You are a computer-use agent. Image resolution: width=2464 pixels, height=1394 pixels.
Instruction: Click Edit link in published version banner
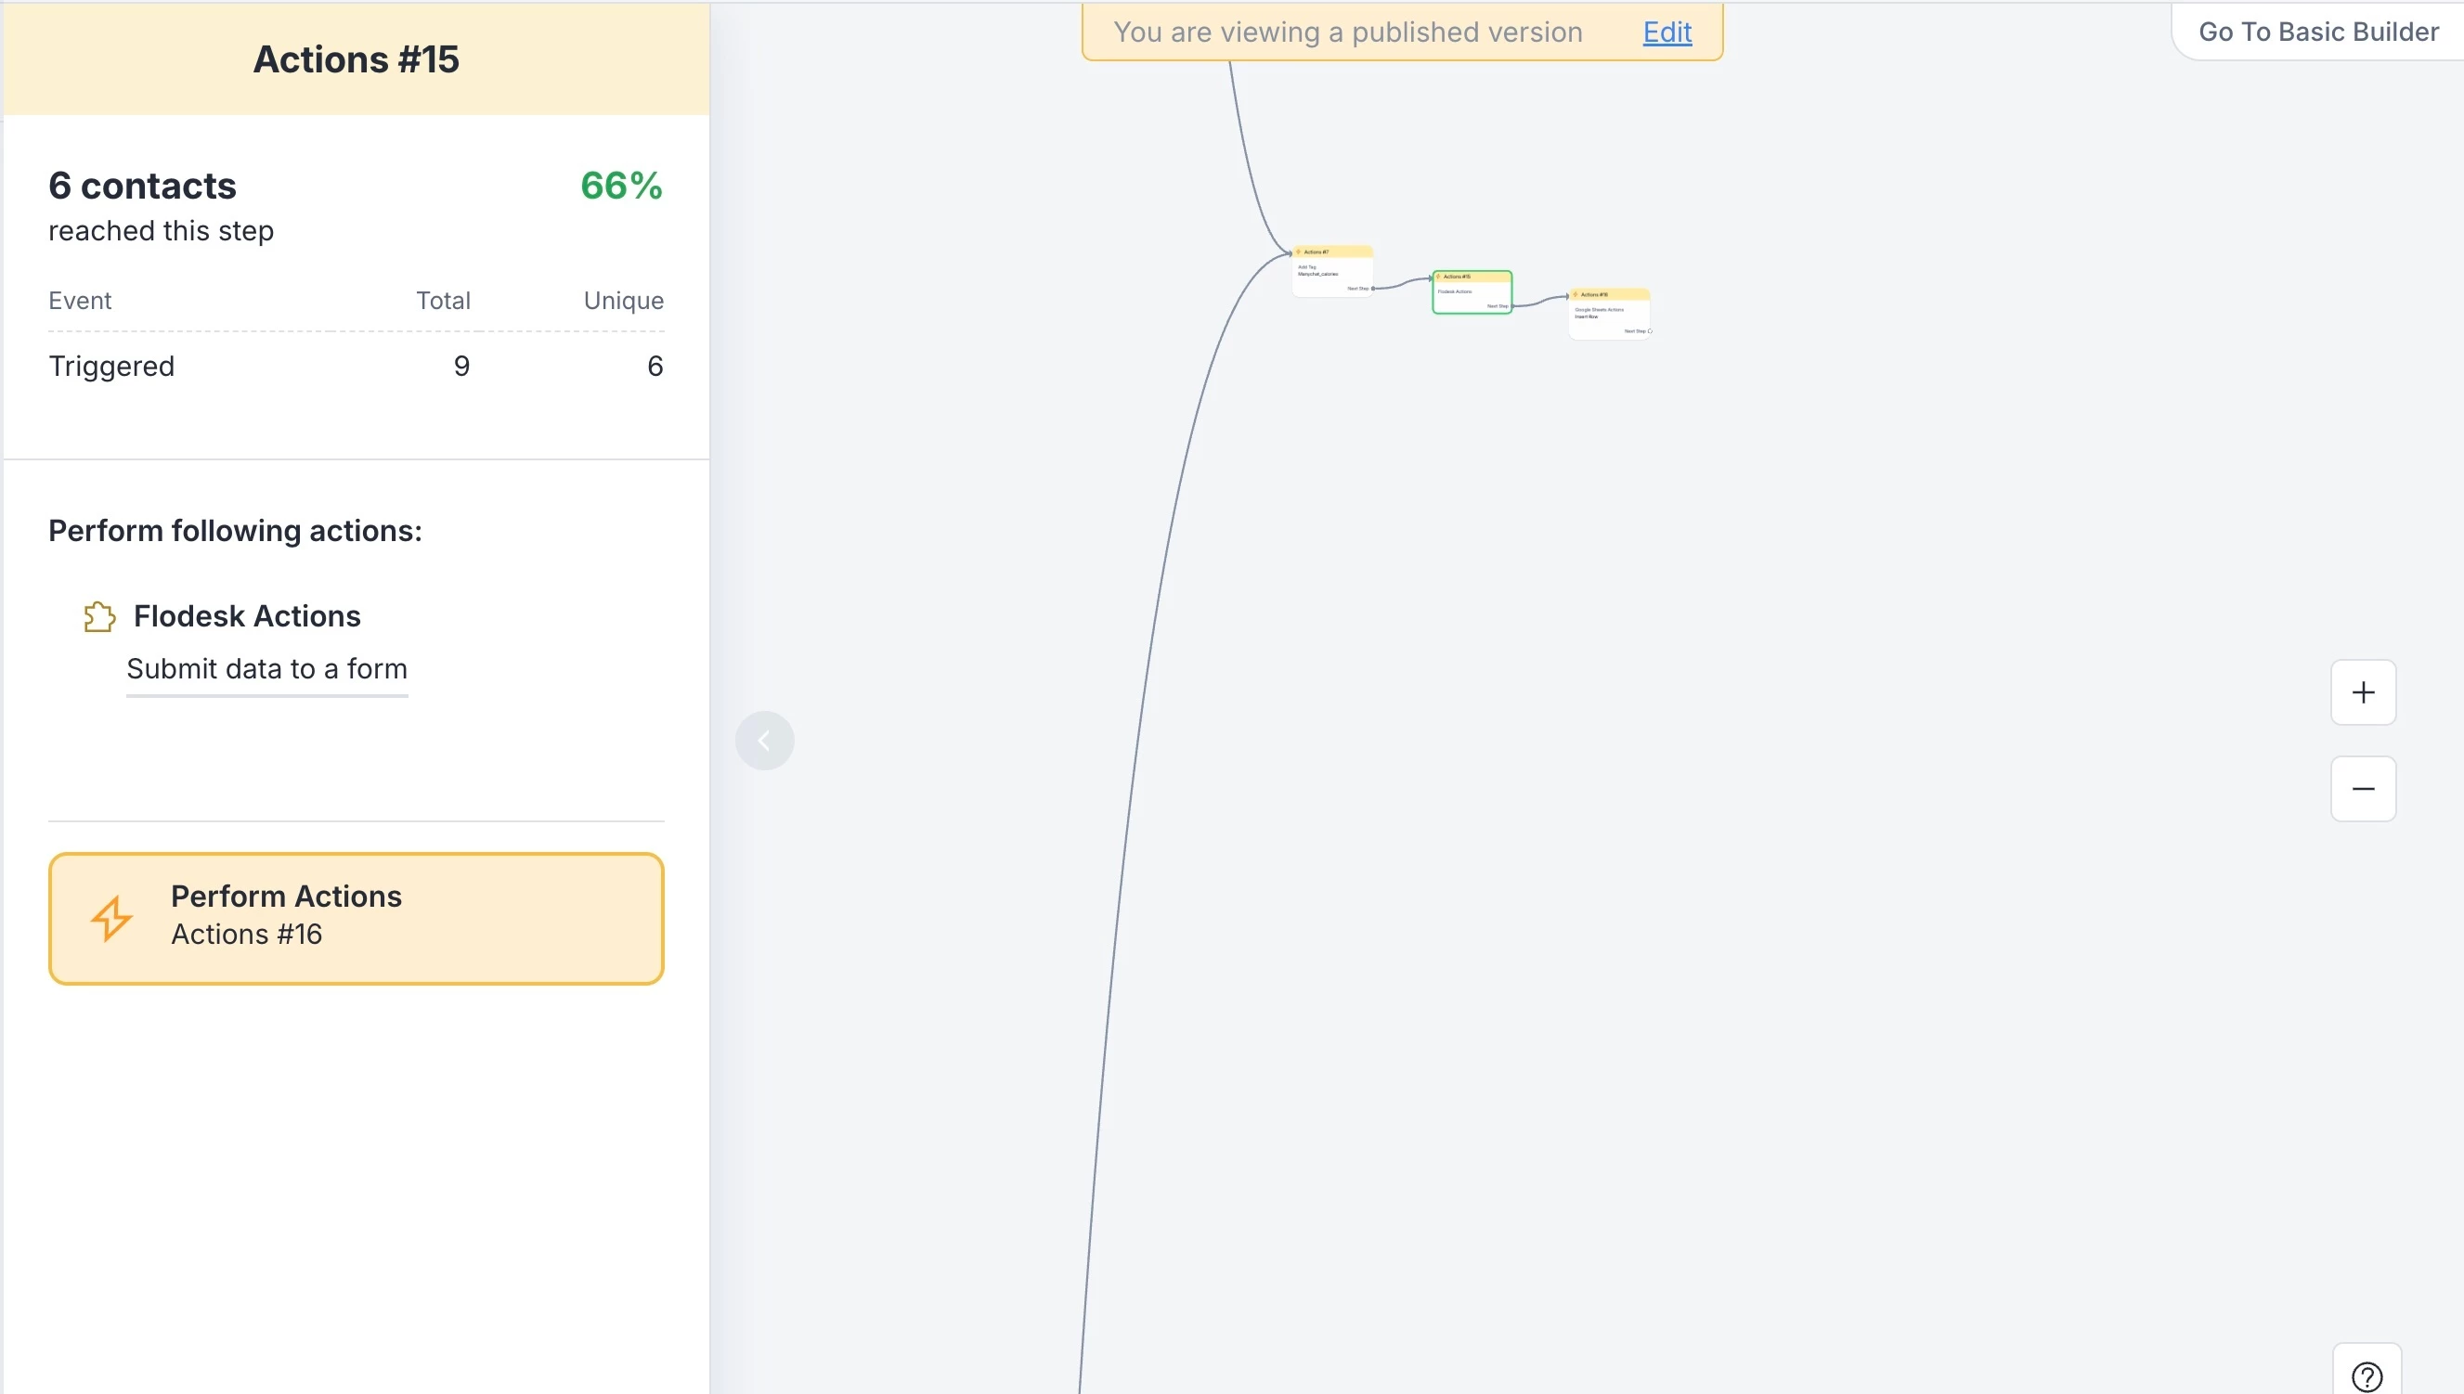(1666, 32)
